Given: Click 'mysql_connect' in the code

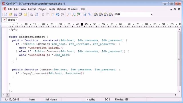Looking at the screenshot, I should tap(35, 73).
